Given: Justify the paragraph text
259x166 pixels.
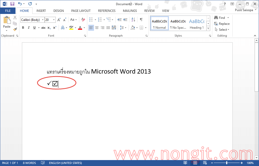Looking at the screenshot, I should 108,28.
